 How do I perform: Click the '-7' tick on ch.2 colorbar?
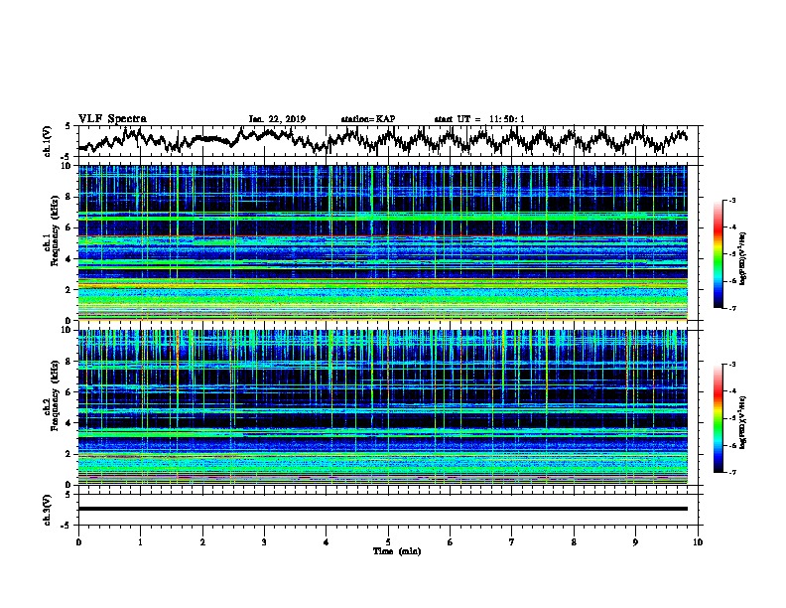click(x=731, y=472)
